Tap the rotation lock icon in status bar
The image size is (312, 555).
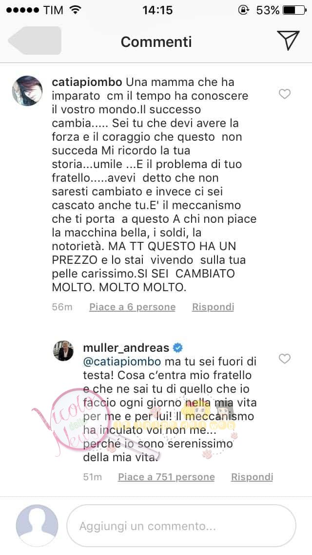click(243, 10)
